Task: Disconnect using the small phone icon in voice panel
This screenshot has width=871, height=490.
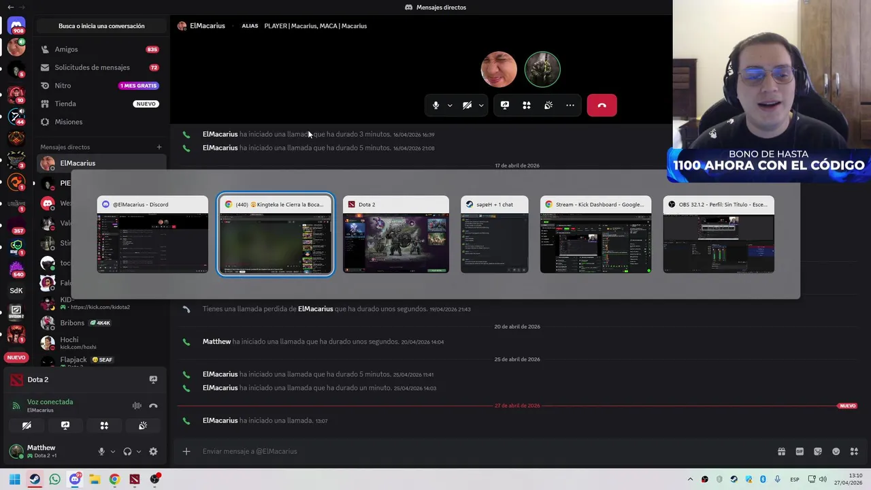Action: (153, 406)
